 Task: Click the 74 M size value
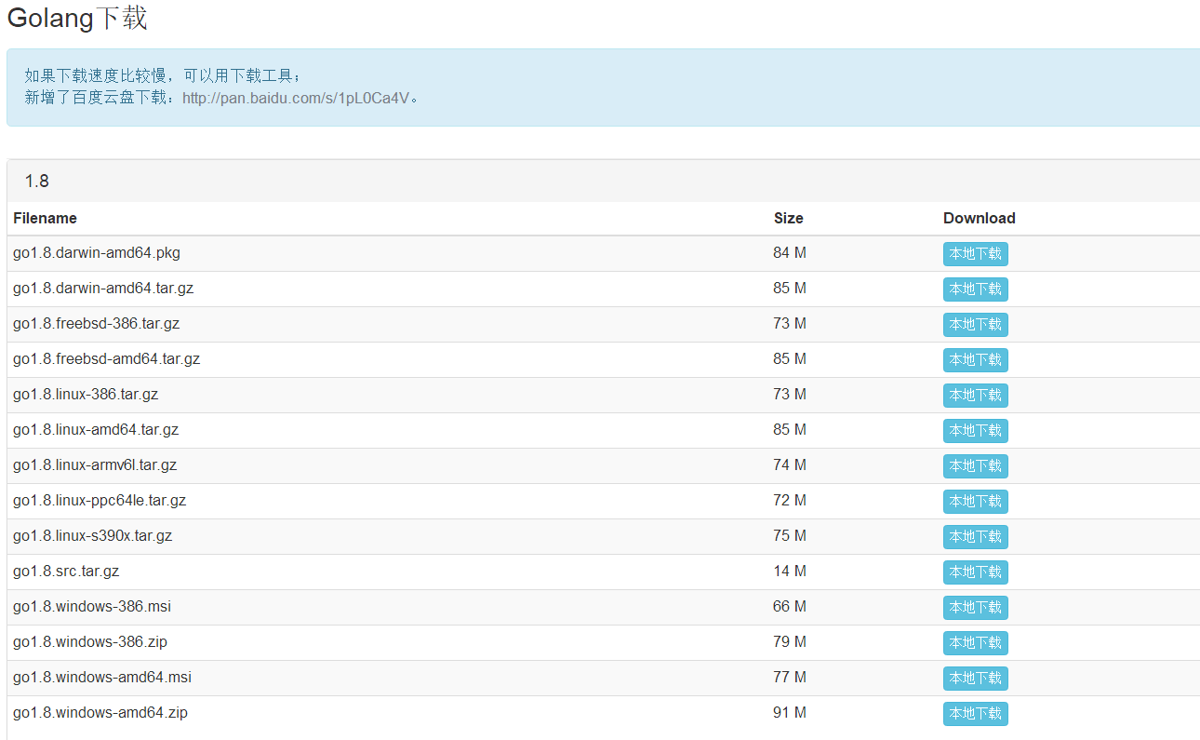click(x=790, y=465)
